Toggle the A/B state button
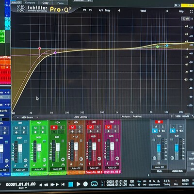Image resolution: width=194 pixels, height=194 pixels. (x=101, y=10)
